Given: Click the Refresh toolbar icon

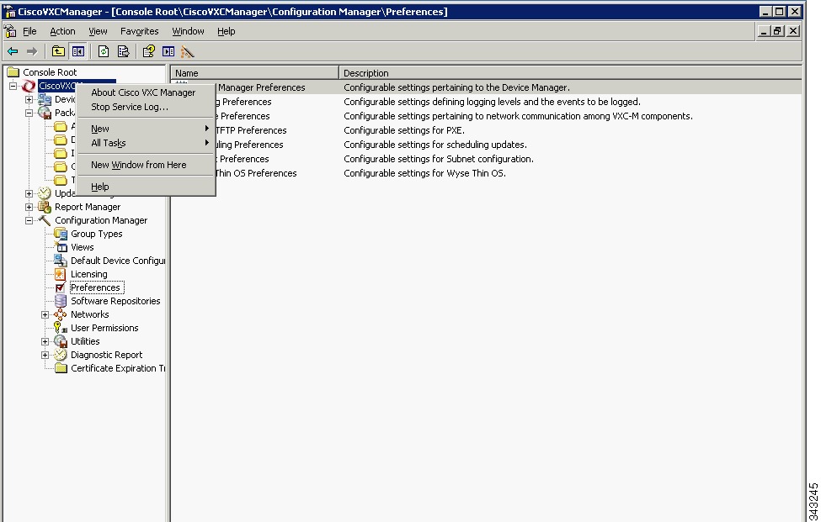Looking at the screenshot, I should (104, 51).
